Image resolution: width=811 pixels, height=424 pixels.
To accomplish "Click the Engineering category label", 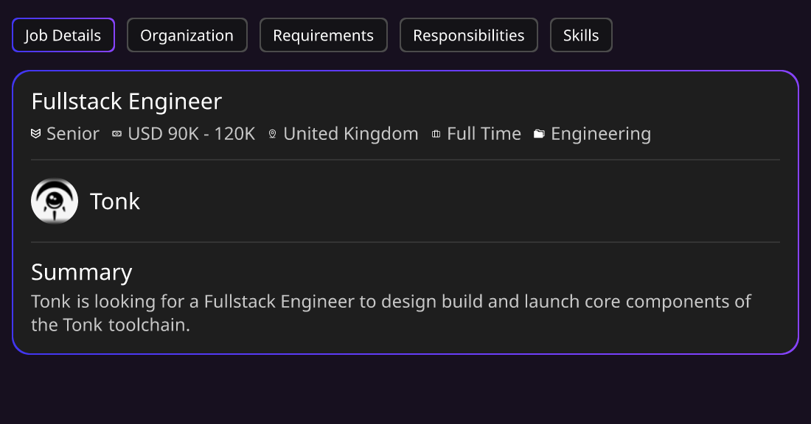I will click(600, 134).
